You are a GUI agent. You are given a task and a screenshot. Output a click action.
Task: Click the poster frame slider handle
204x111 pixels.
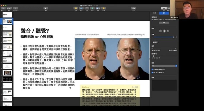coord(153,56)
